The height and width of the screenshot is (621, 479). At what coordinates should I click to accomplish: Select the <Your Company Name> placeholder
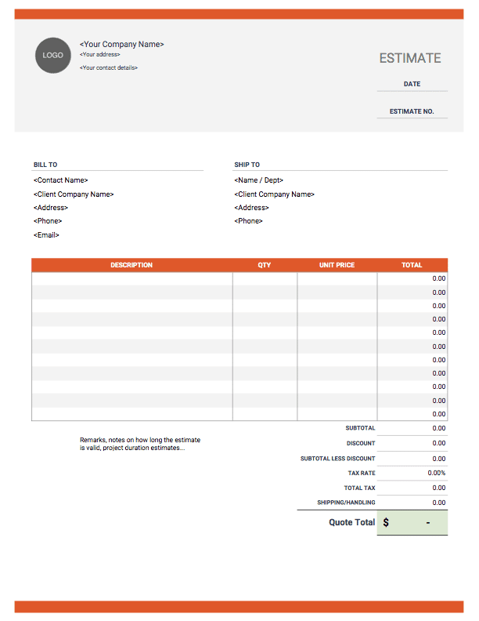click(x=121, y=45)
